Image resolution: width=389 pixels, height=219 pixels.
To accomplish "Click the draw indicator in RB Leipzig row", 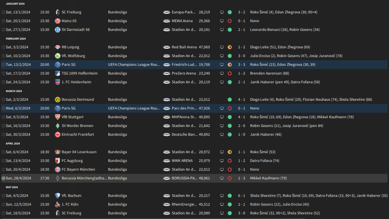I will click(230, 47).
